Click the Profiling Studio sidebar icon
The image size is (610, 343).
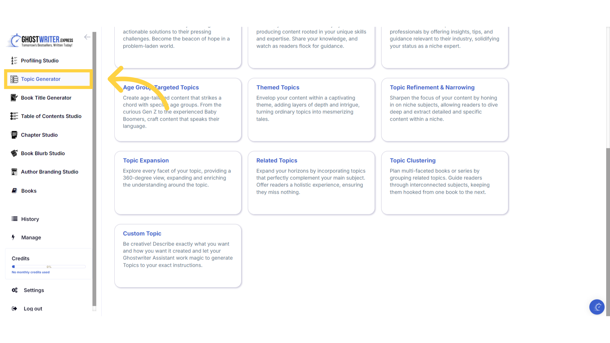pyautogui.click(x=14, y=61)
